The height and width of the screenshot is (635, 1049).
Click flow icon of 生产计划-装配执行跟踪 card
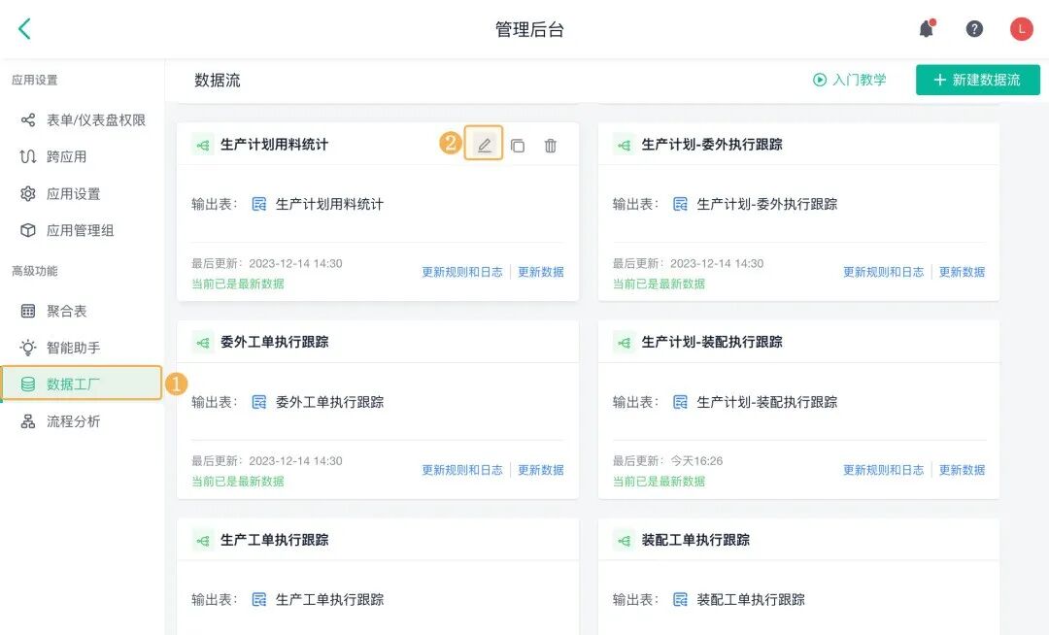(x=624, y=342)
